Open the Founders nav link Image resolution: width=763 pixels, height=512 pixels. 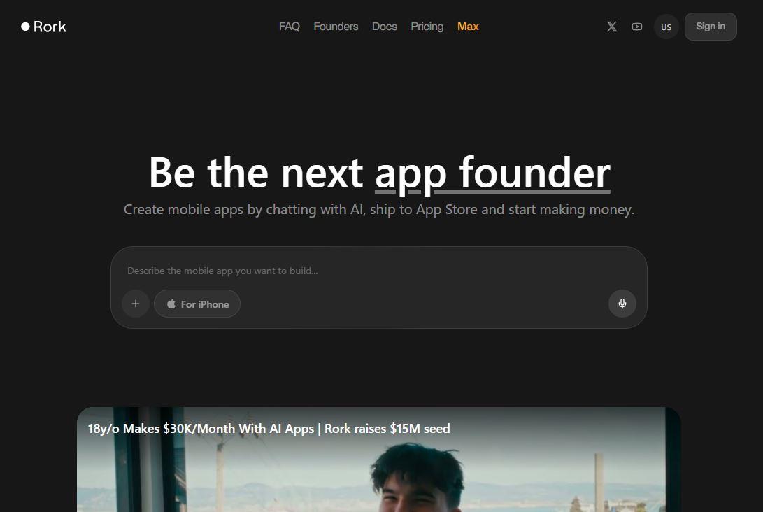pos(336,27)
